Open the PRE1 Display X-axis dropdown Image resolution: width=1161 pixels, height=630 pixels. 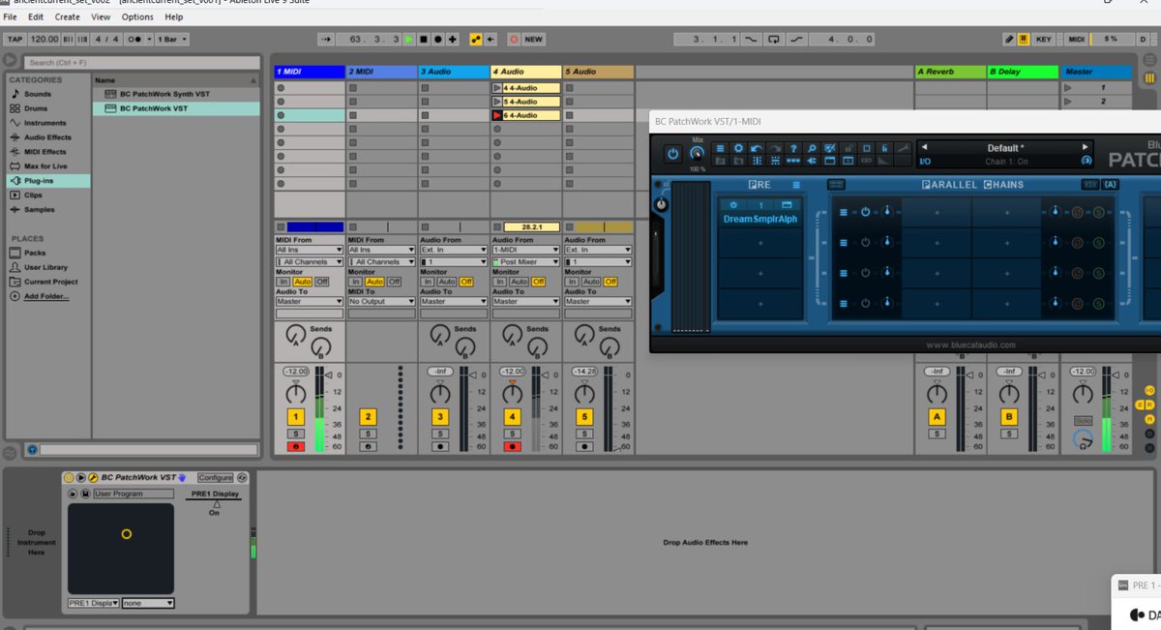click(93, 603)
